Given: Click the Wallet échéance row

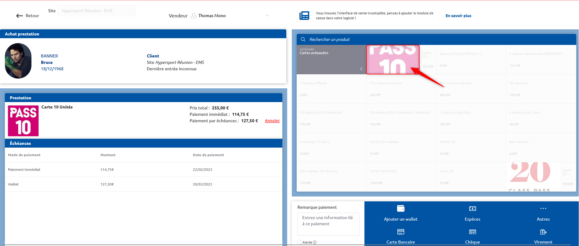Looking at the screenshot, I should (x=143, y=184).
